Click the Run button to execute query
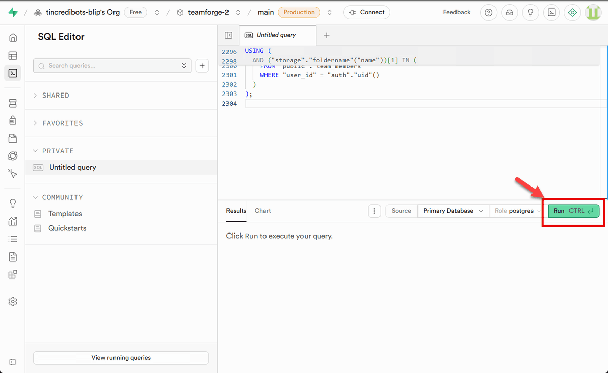This screenshot has width=608, height=373. (572, 211)
